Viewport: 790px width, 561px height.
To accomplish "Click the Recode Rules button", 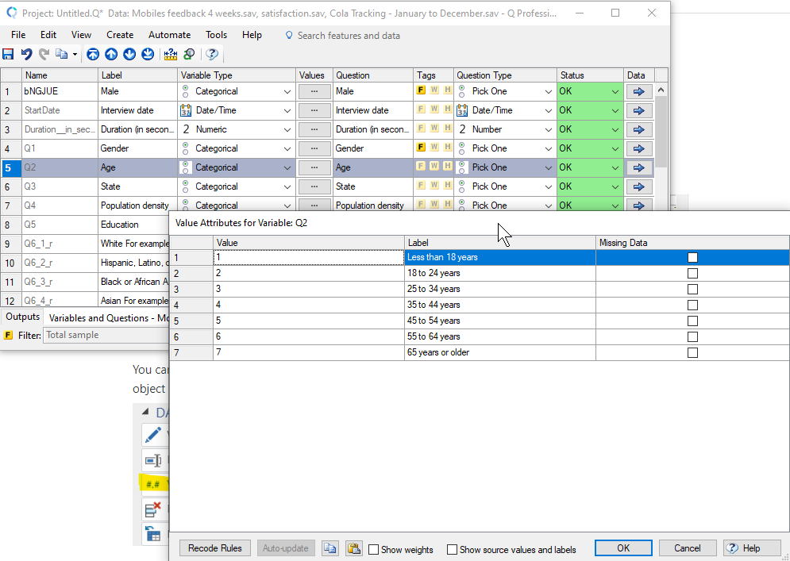I will click(x=215, y=548).
